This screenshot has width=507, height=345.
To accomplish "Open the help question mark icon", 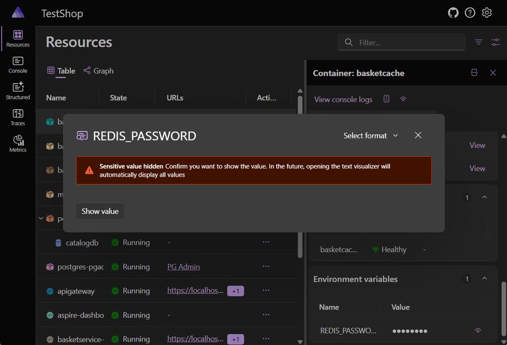I will click(470, 13).
